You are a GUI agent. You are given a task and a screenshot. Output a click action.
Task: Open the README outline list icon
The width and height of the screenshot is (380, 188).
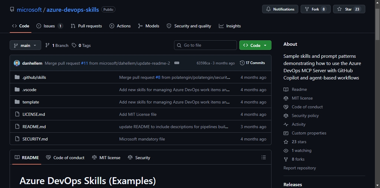[264, 157]
